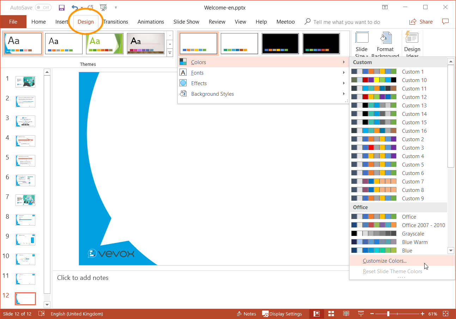Toggle AutoSave switch
Viewport: 456px width, 319px height.
coord(42,7)
